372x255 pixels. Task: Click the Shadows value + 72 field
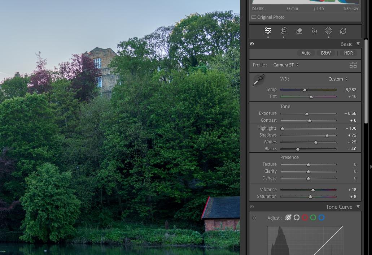352,135
